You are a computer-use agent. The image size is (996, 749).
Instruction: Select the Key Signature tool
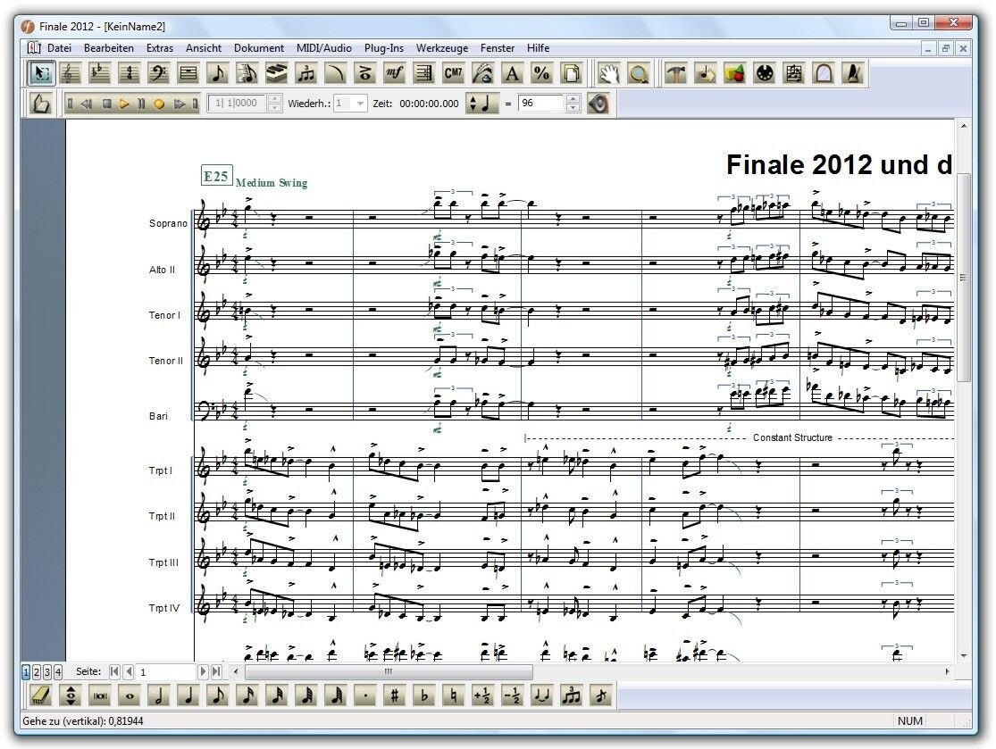(x=100, y=73)
